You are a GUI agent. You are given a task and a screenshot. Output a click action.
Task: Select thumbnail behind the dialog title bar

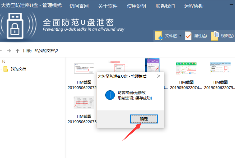(x=118, y=66)
